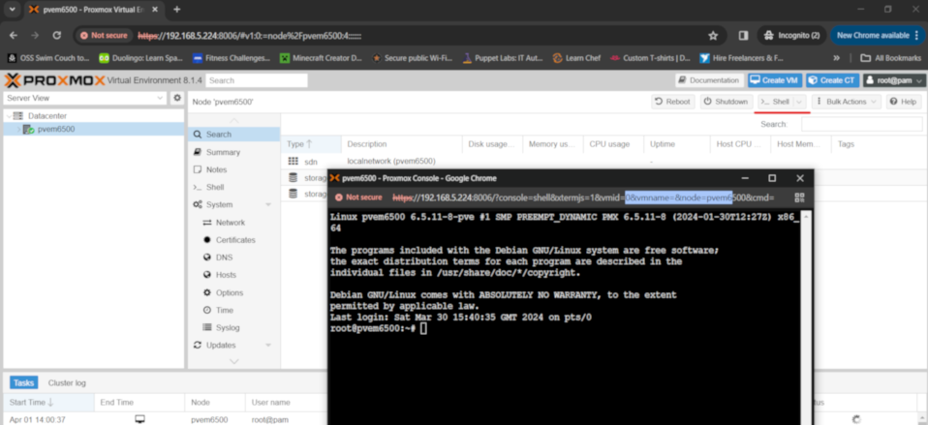This screenshot has height=425, width=928.
Task: Open the Duolingo bookmark
Action: tap(140, 58)
